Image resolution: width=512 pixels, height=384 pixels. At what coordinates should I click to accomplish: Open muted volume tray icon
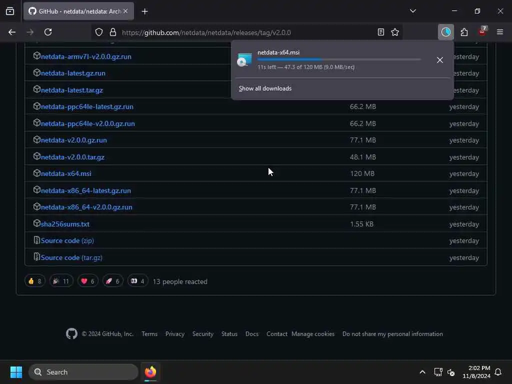point(451,372)
